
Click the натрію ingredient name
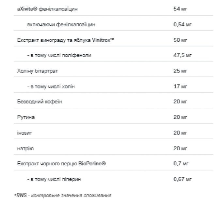point(25,148)
